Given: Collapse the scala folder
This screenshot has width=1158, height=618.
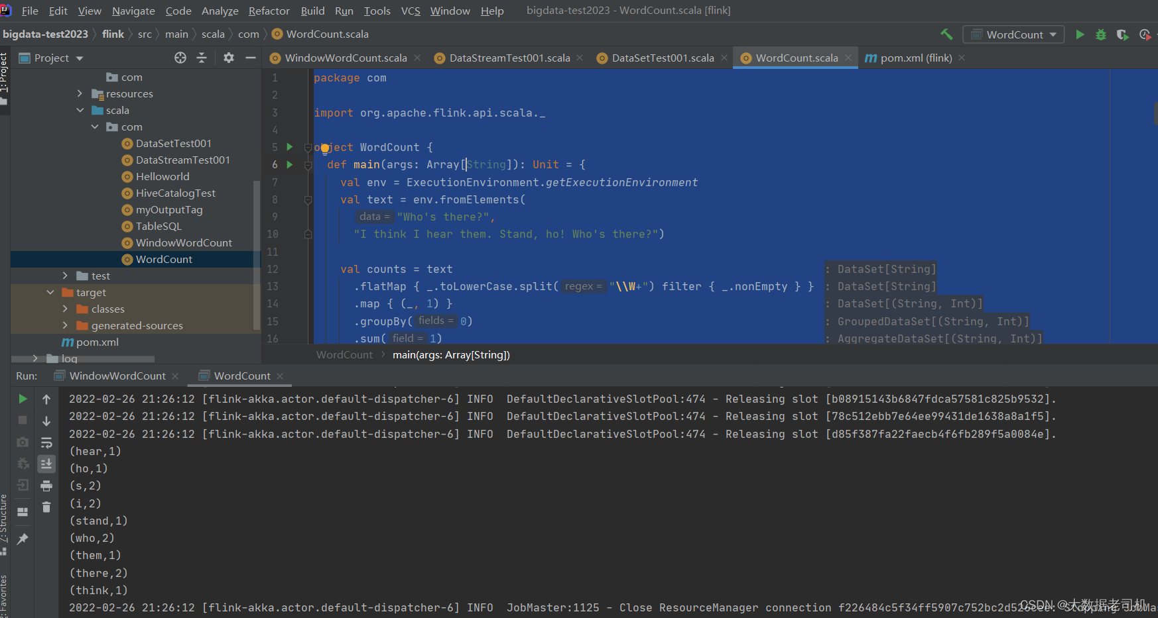Looking at the screenshot, I should coord(80,110).
